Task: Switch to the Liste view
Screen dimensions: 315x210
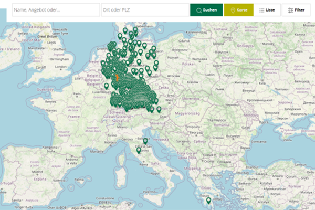Action: pos(267,10)
